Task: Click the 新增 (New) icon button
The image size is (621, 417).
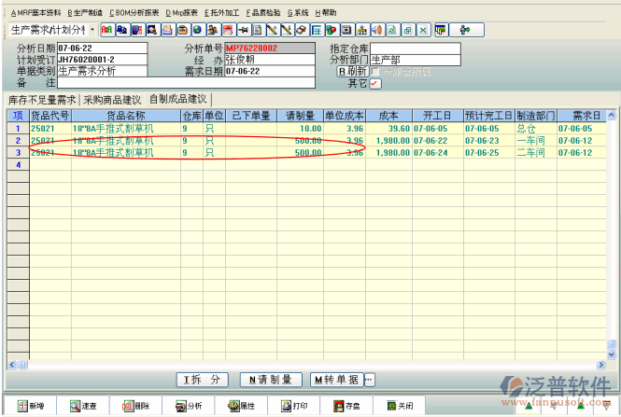Action: click(x=31, y=407)
